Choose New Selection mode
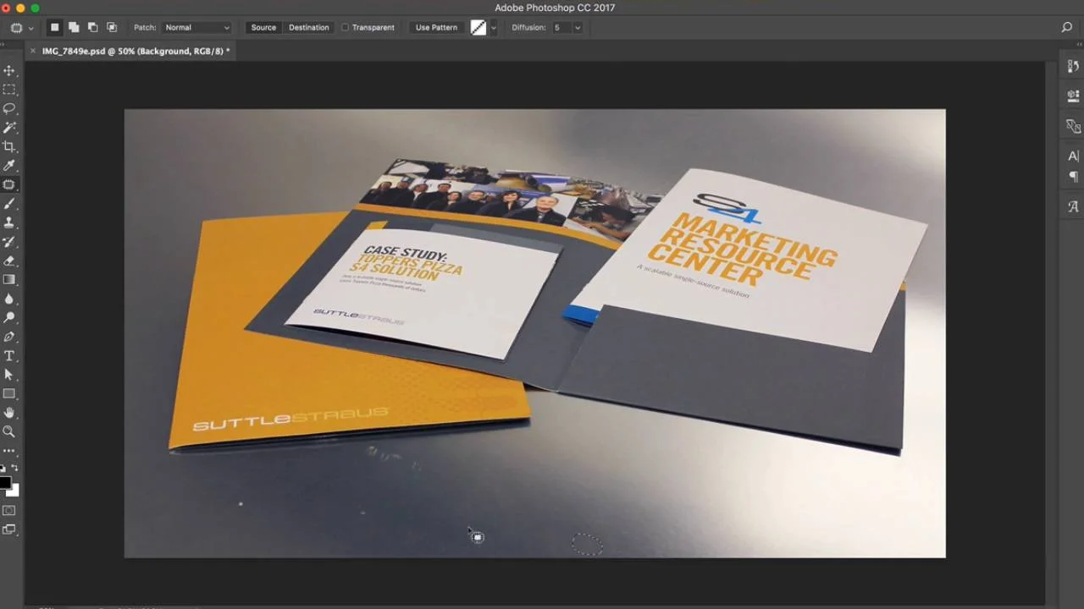This screenshot has width=1084, height=609. (x=55, y=28)
